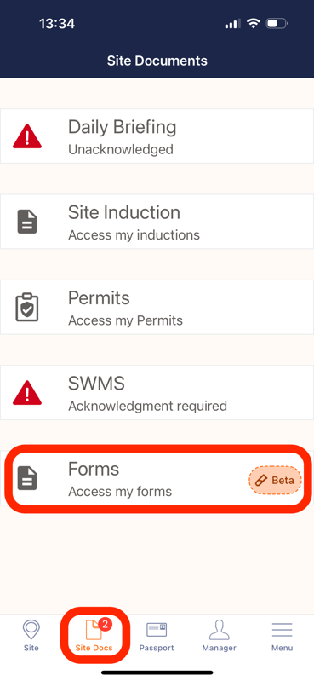
Task: Open the Permits row
Action: 157,307
